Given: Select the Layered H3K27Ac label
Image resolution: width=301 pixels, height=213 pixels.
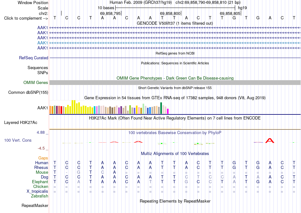Looking at the screenshot, I should click(21, 123).
